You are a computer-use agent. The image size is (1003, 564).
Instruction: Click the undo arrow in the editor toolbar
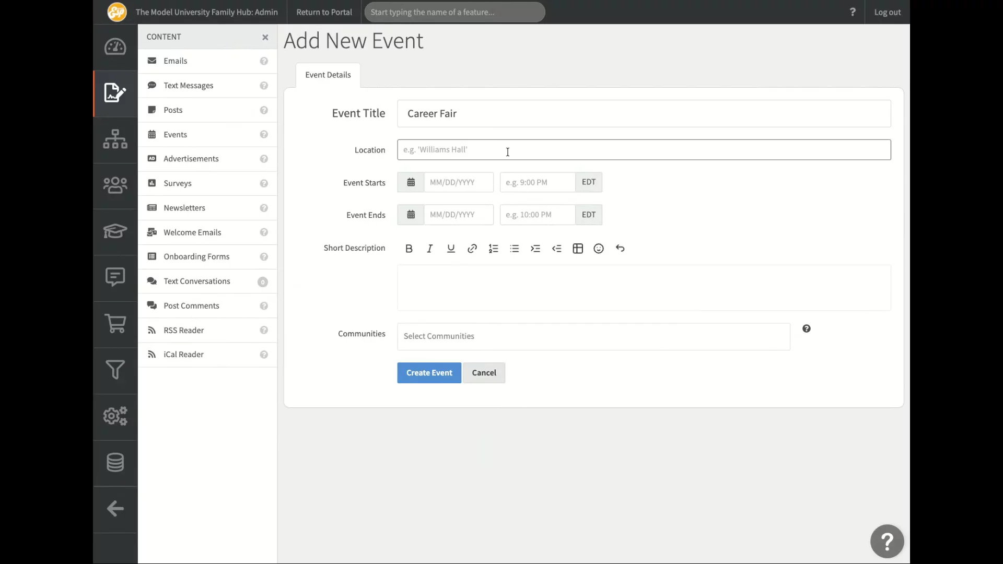coord(620,249)
